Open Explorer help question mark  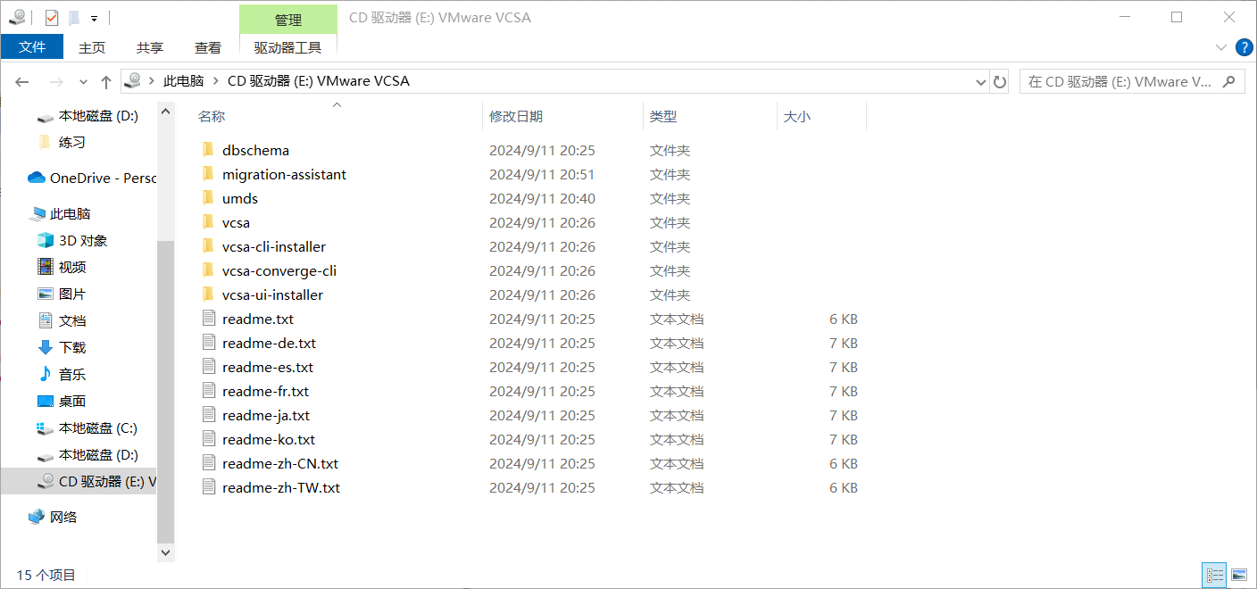1244,47
